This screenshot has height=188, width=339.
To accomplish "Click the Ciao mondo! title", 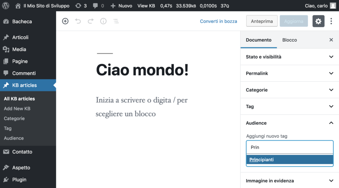I will point(142,70).
